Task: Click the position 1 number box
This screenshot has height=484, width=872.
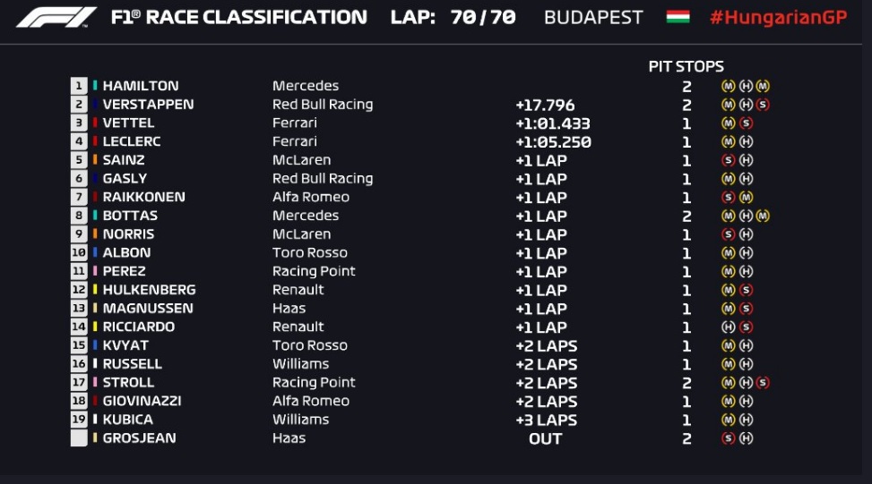Action: (x=79, y=86)
